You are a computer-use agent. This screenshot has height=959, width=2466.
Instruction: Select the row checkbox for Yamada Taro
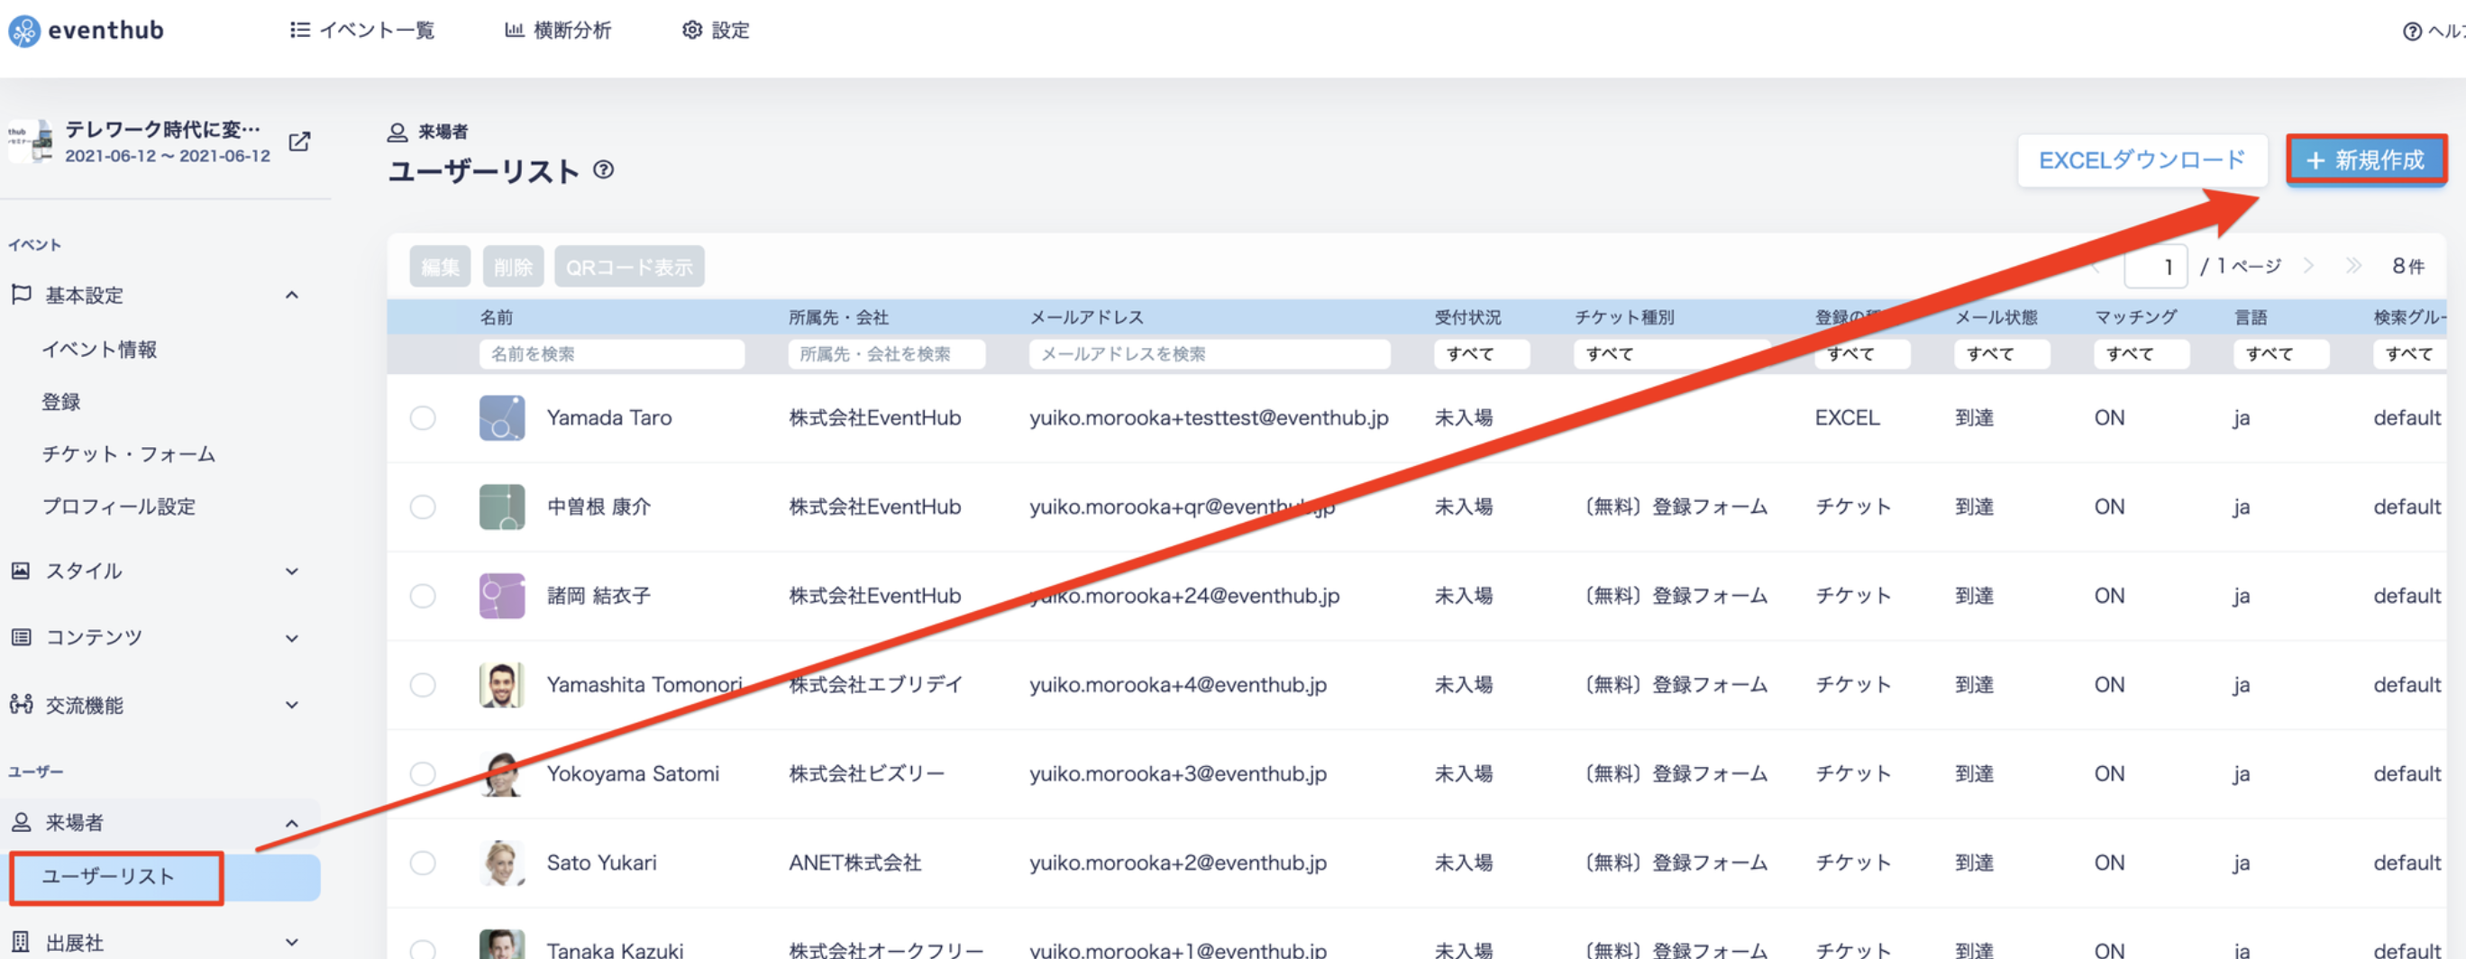click(x=422, y=418)
